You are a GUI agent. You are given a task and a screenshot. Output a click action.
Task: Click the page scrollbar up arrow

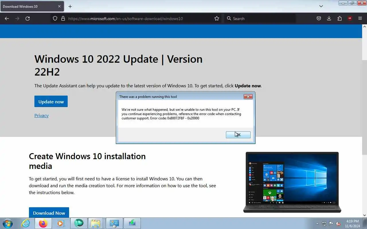pyautogui.click(x=364, y=27)
